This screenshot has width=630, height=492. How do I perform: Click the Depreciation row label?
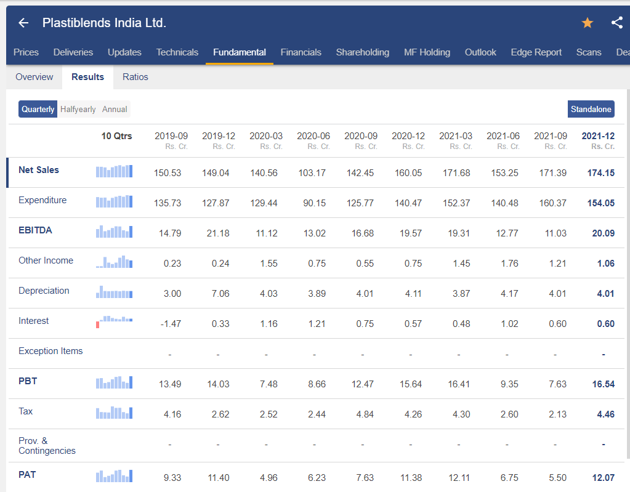[44, 291]
